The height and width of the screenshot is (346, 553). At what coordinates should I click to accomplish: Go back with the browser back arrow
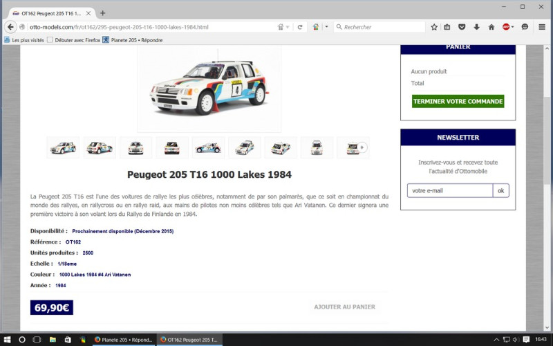pos(10,27)
